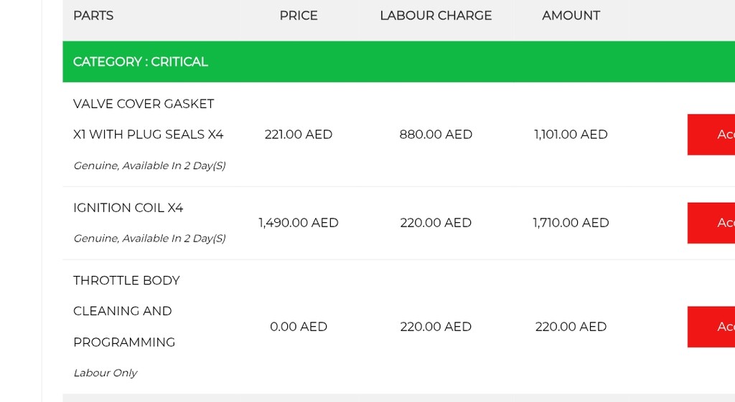The image size is (735, 402).
Task: Click availability note under Valve Cover Gasket
Action: click(x=149, y=166)
